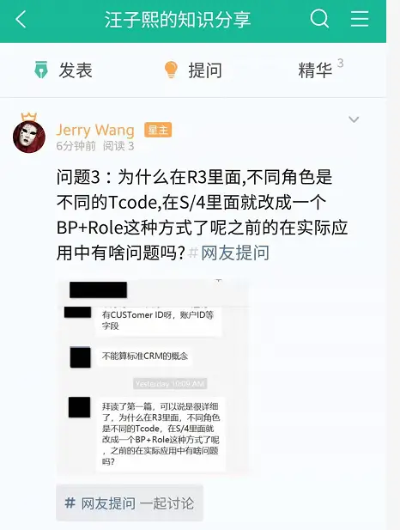Open the Jerry Wang profile name
The image size is (400, 530).
pyautogui.click(x=95, y=130)
